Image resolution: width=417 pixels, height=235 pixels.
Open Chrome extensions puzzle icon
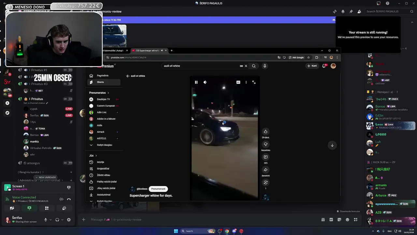(x=317, y=57)
